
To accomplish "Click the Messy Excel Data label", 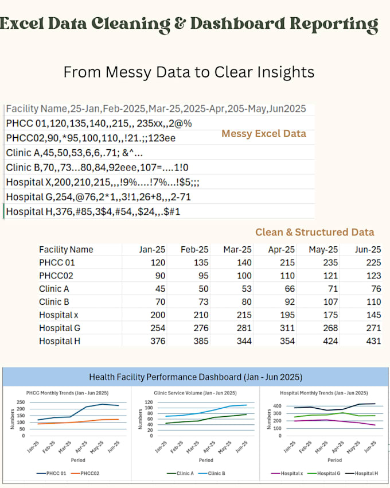I will click(x=264, y=134).
